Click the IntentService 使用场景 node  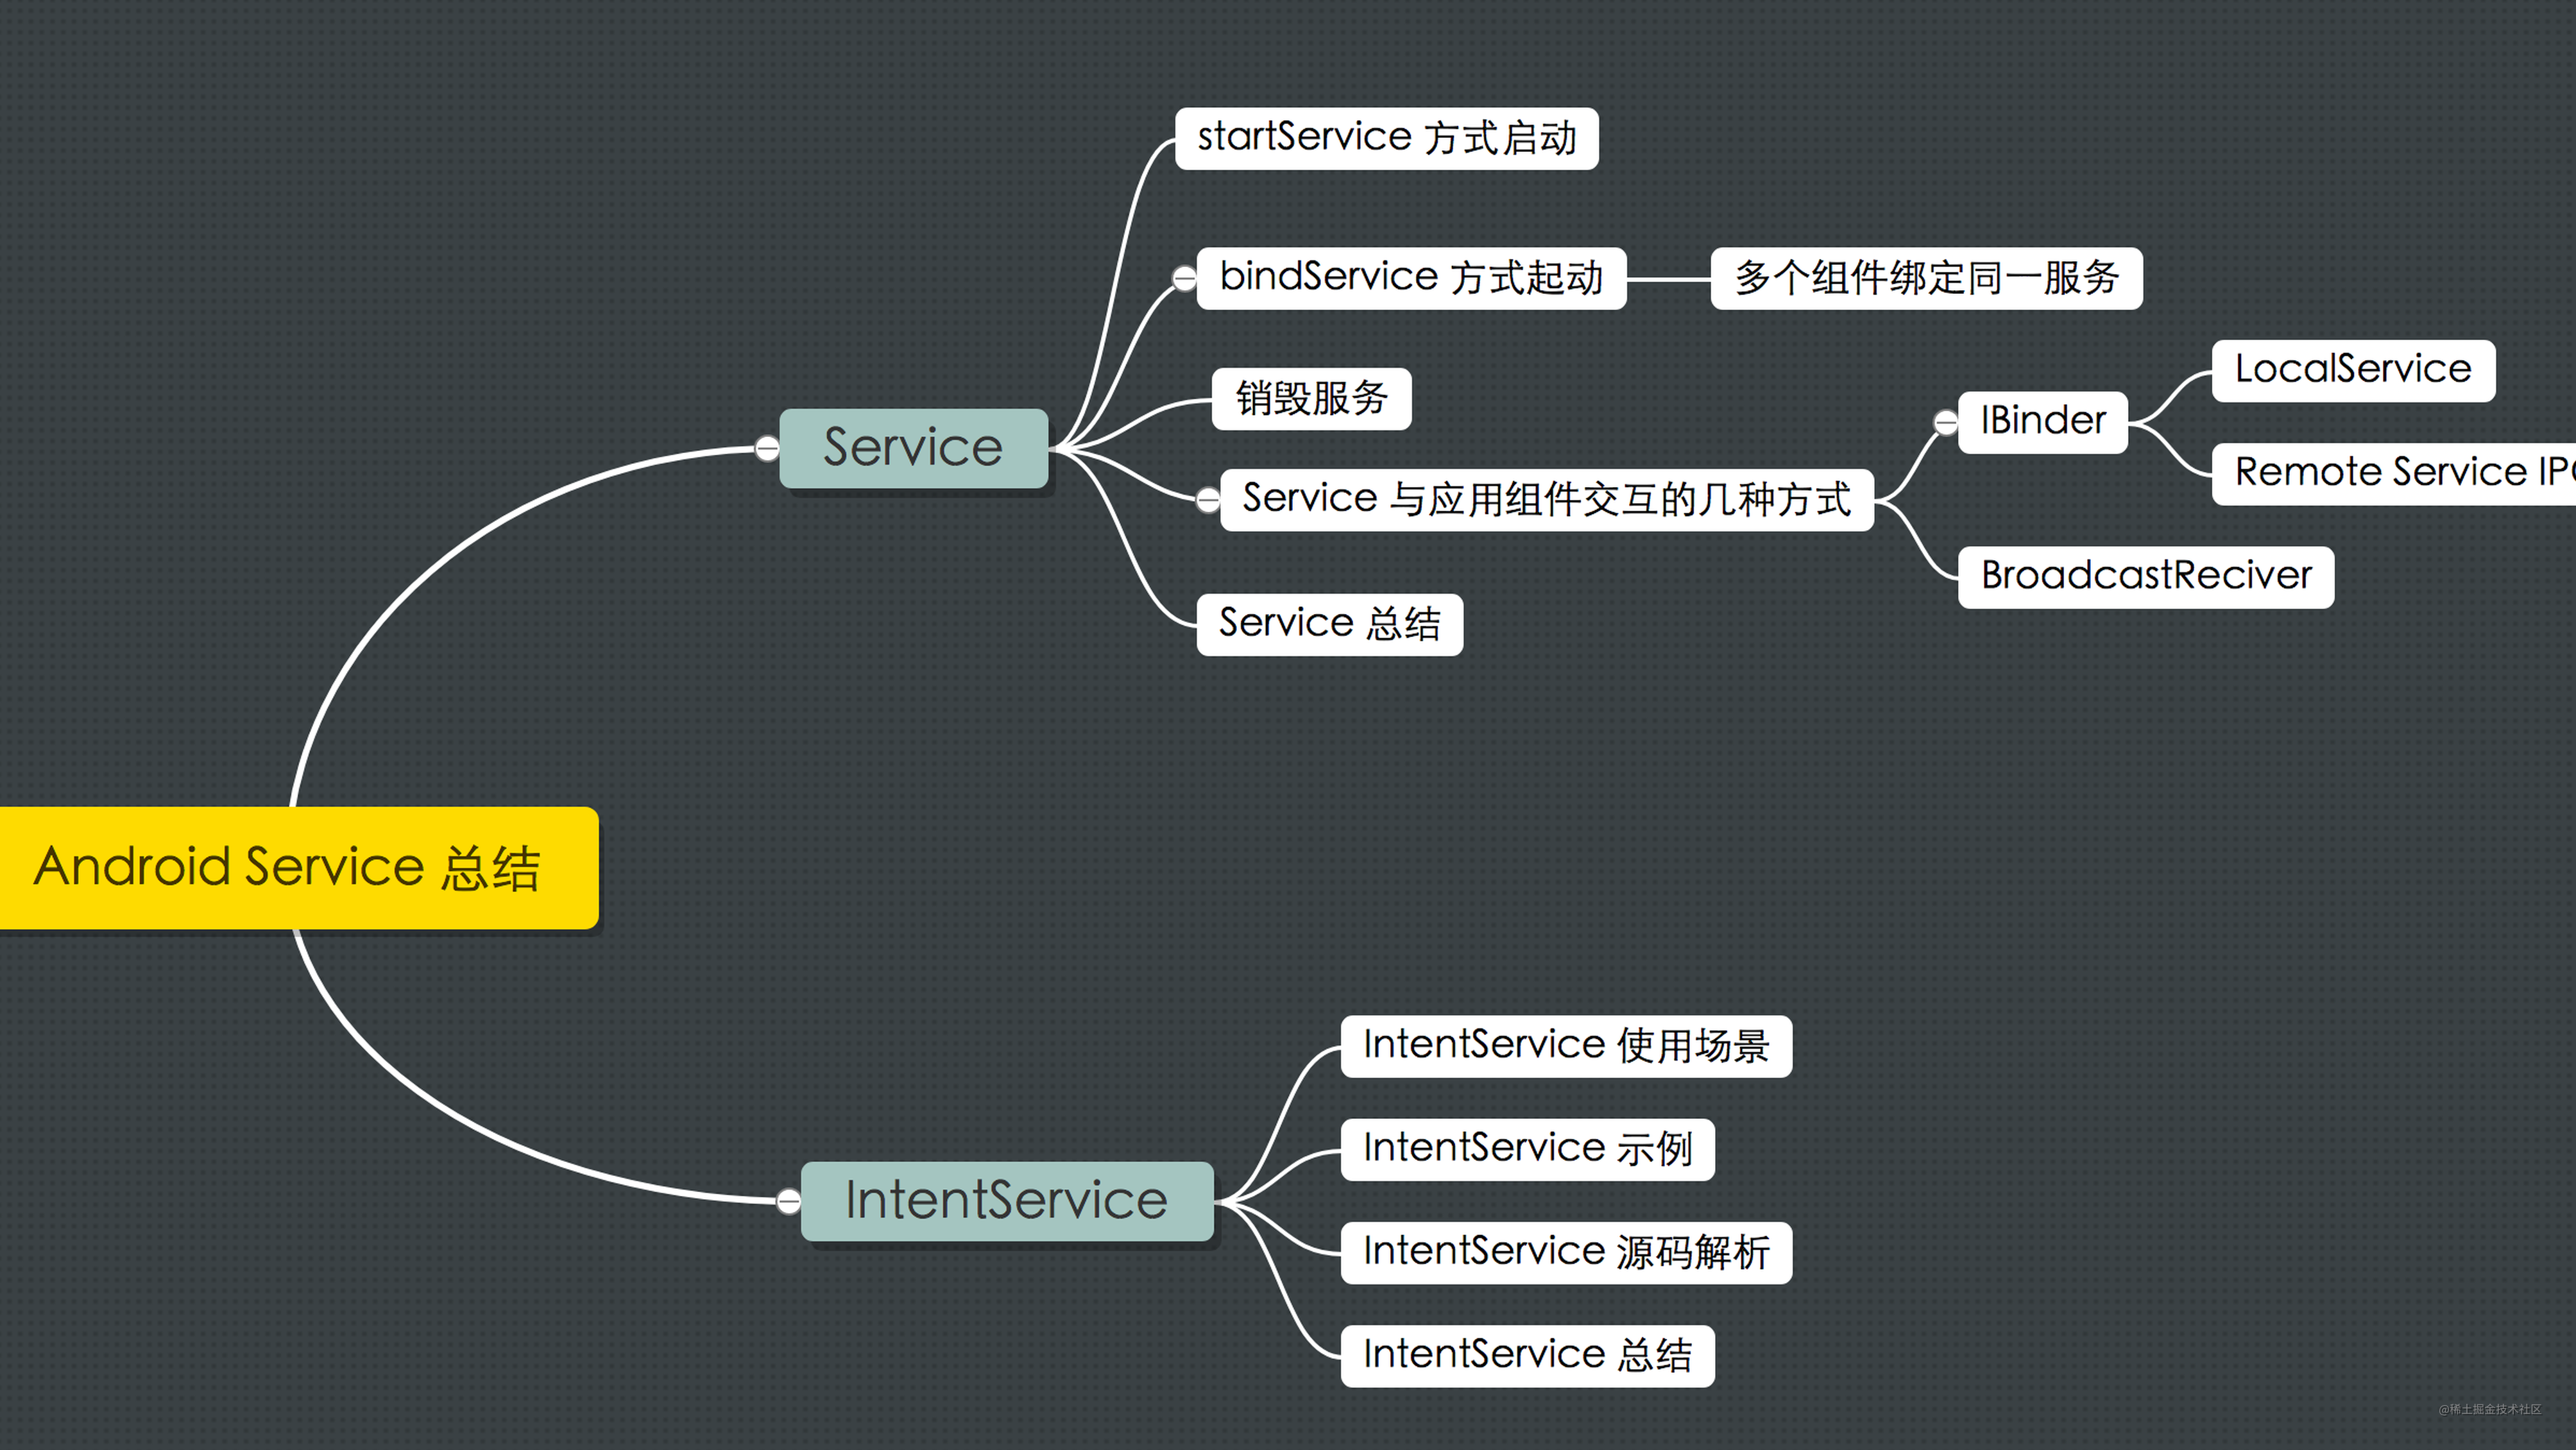1566,1046
